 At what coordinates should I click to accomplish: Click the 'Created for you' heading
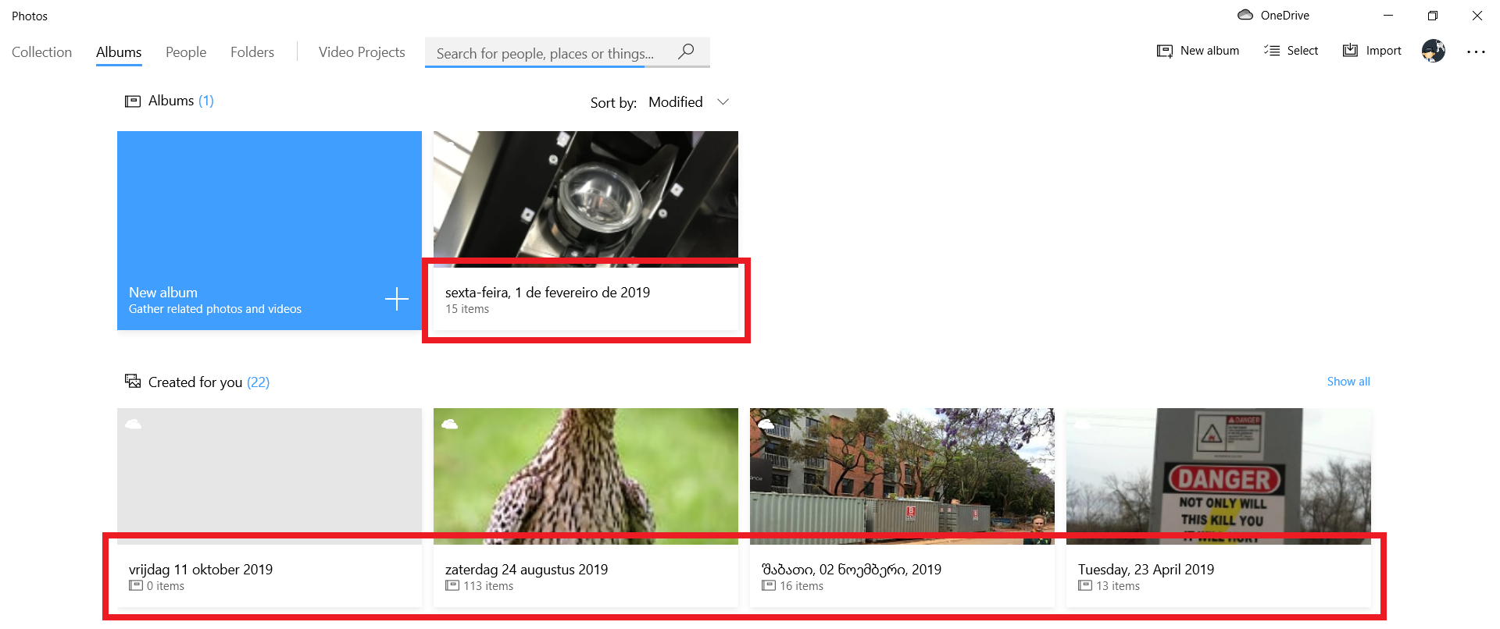click(195, 382)
